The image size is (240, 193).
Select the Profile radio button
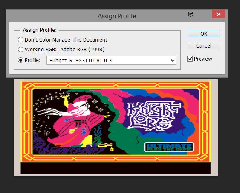tap(20, 60)
